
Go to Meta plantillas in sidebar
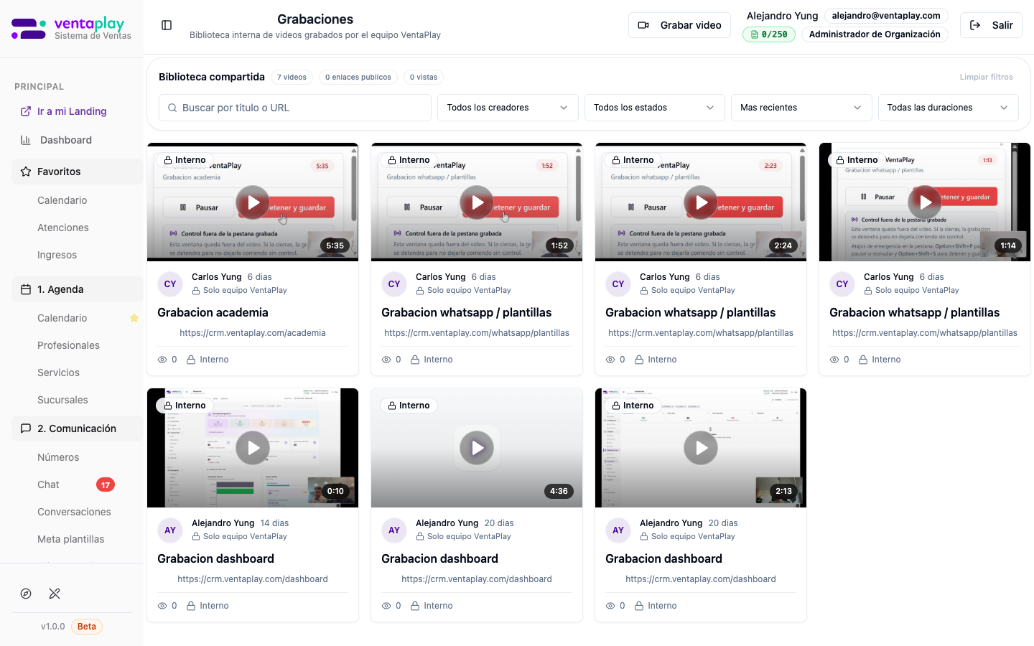coord(71,539)
